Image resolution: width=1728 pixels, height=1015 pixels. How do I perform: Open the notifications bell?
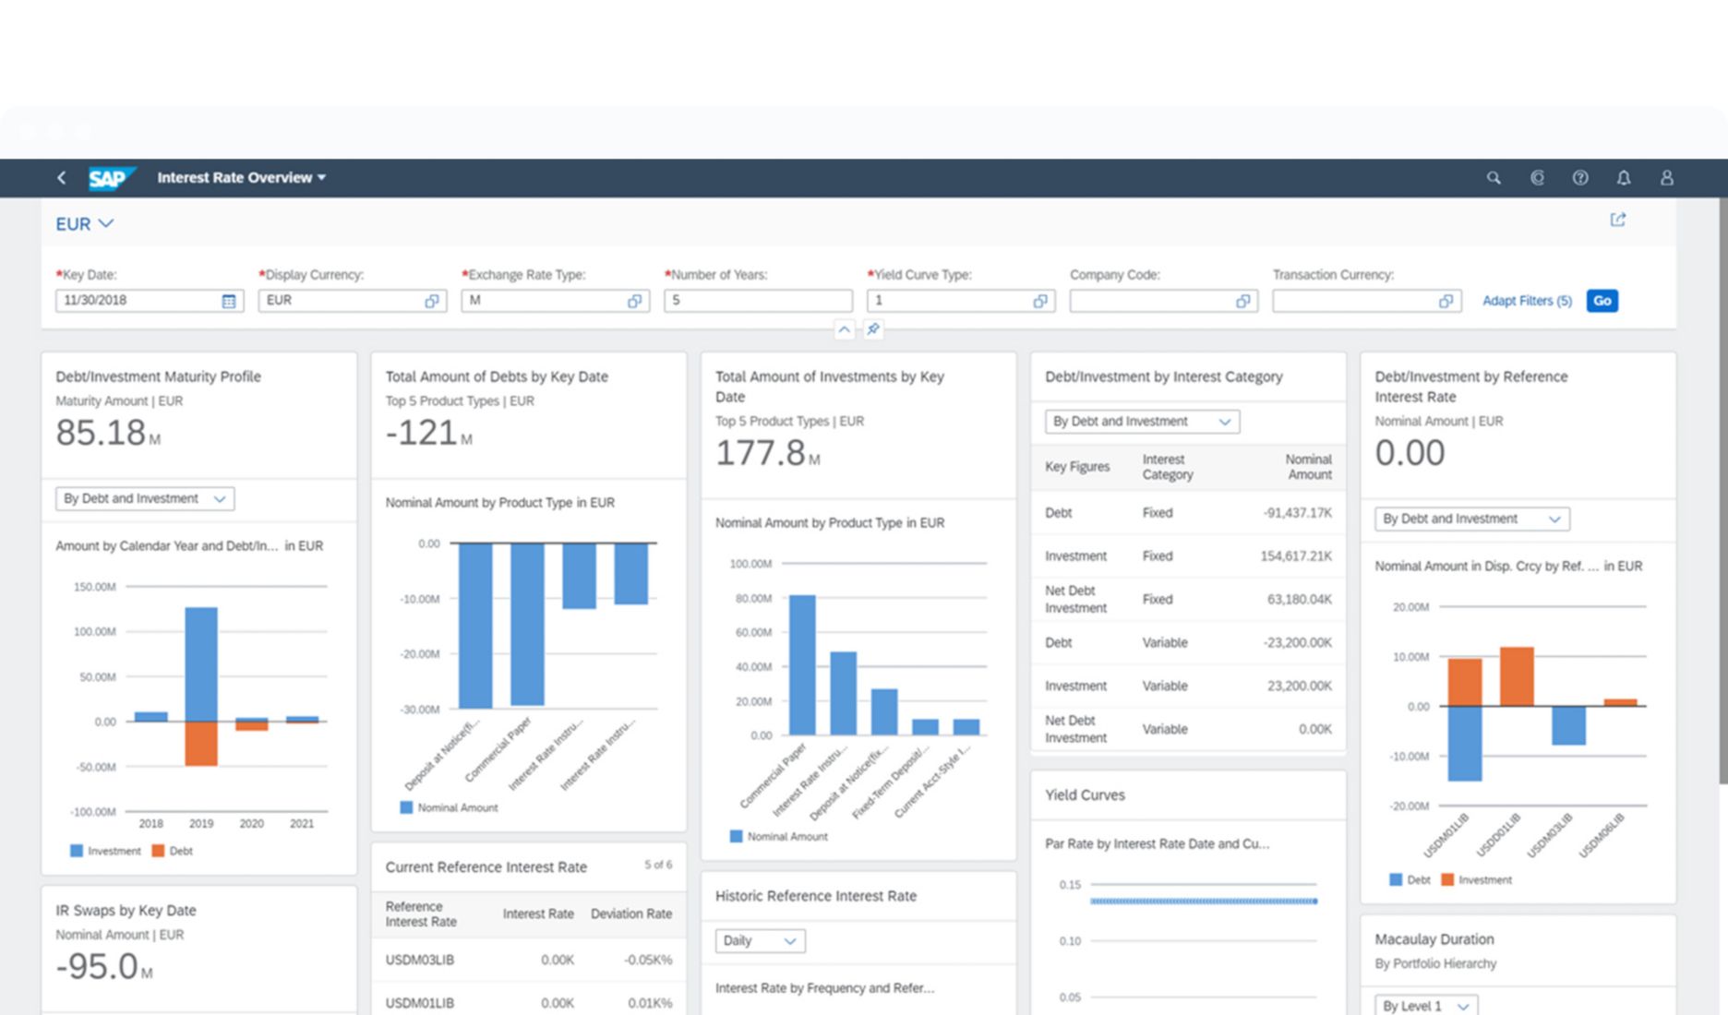[1623, 178]
